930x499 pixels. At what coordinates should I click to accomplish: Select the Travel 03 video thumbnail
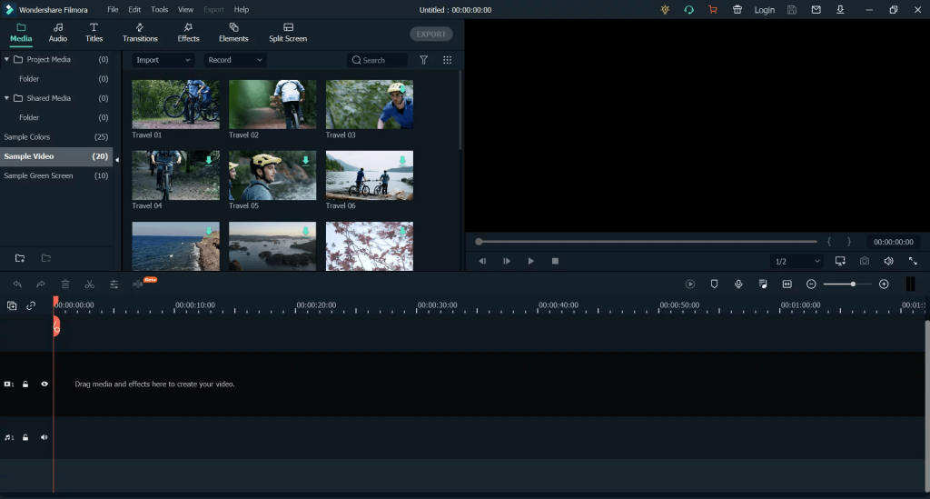[x=370, y=105]
